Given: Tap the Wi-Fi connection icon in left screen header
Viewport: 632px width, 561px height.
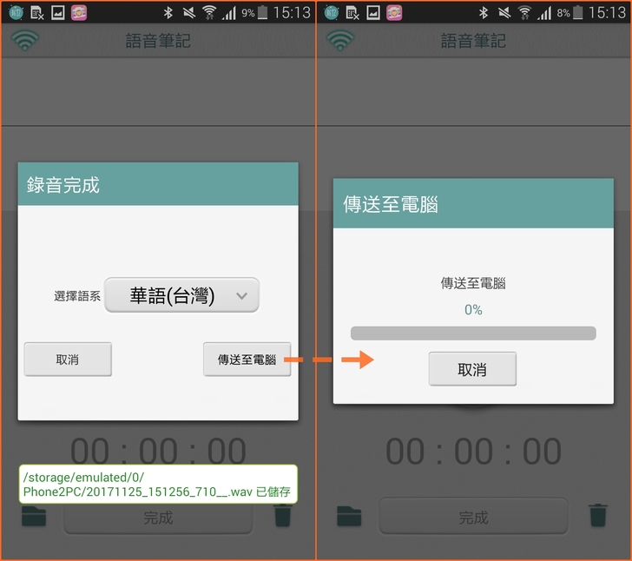Looking at the screenshot, I should click(25, 40).
